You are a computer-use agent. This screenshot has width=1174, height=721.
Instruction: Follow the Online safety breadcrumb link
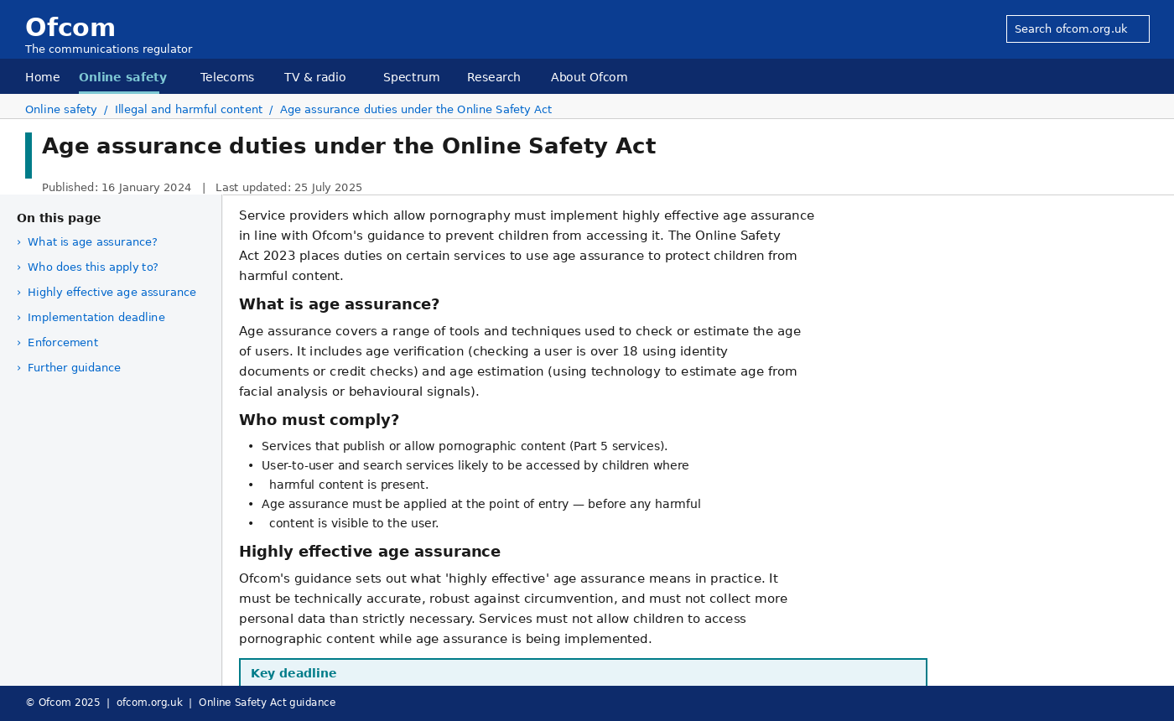[x=61, y=110]
